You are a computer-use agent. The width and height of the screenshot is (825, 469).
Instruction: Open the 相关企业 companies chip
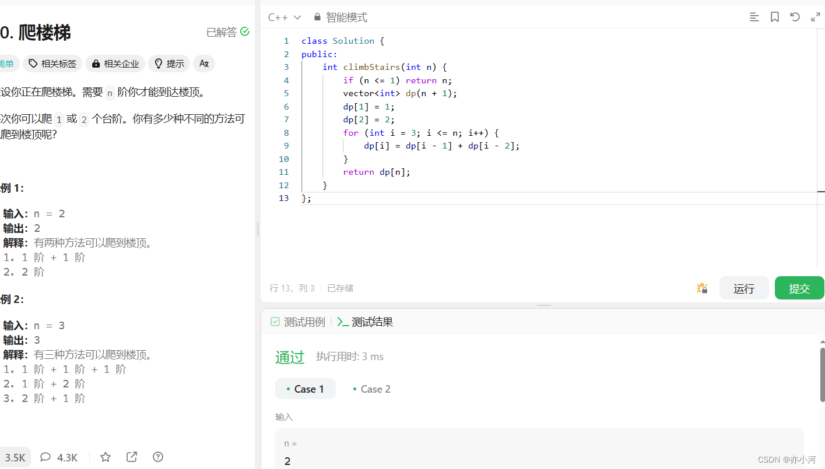pyautogui.click(x=115, y=64)
